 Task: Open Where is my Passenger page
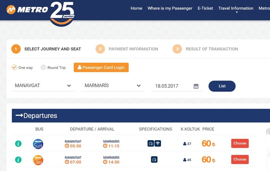tap(170, 8)
